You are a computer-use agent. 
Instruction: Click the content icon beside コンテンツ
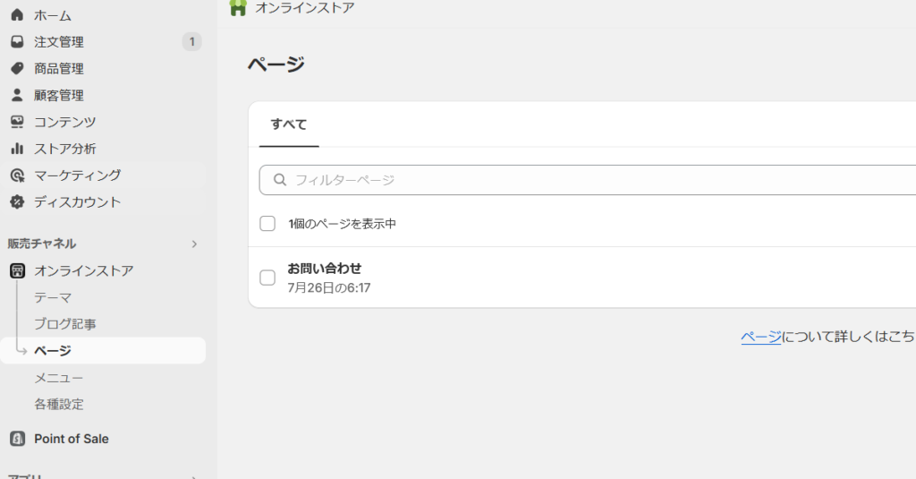17,122
